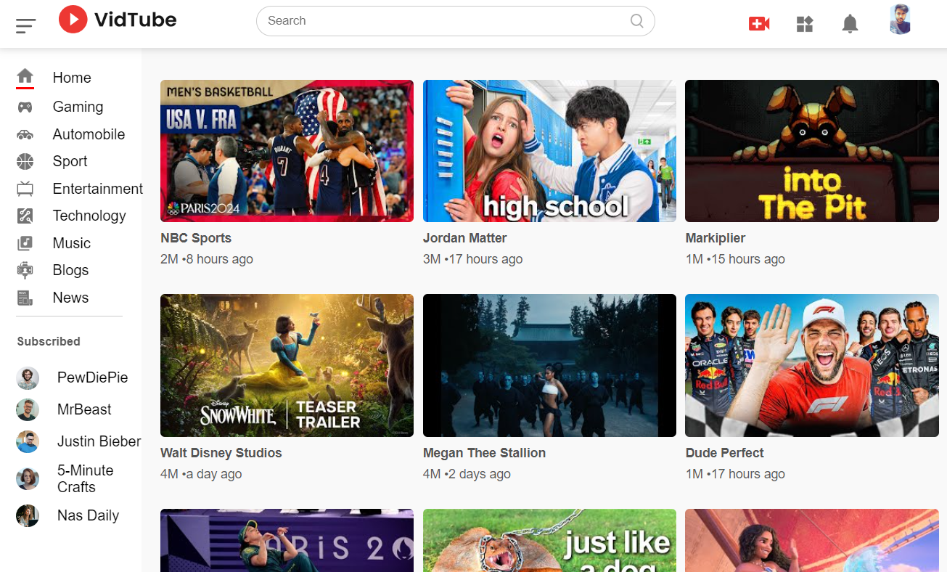Click the Automobile car icon
947x572 pixels.
[x=25, y=134]
